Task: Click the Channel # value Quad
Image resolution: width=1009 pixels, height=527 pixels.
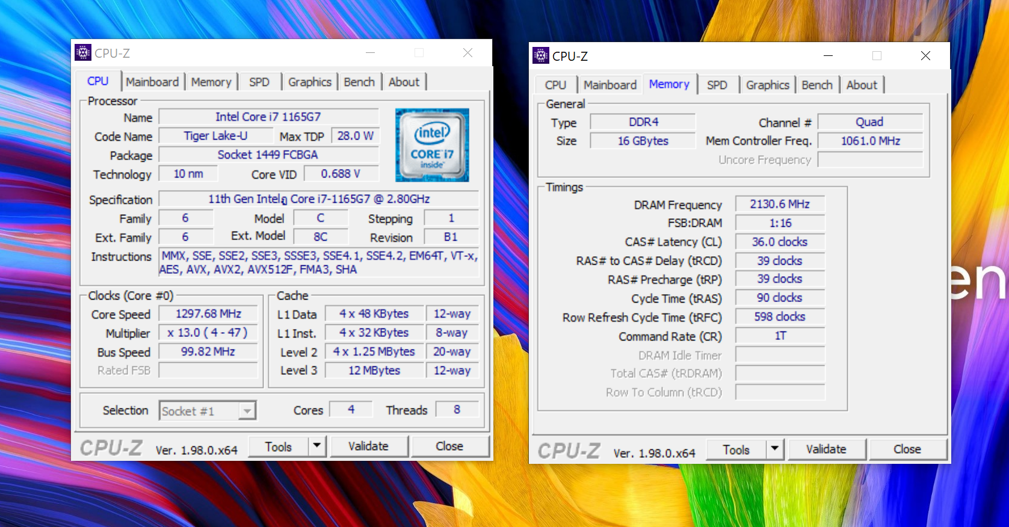Action: (870, 122)
